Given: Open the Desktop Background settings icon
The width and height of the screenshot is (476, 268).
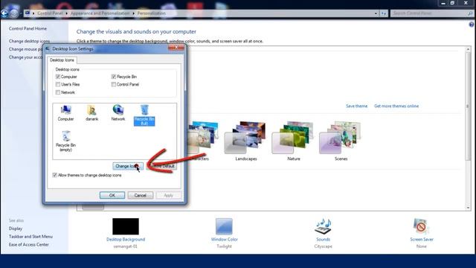Looking at the screenshot, I should (x=126, y=226).
